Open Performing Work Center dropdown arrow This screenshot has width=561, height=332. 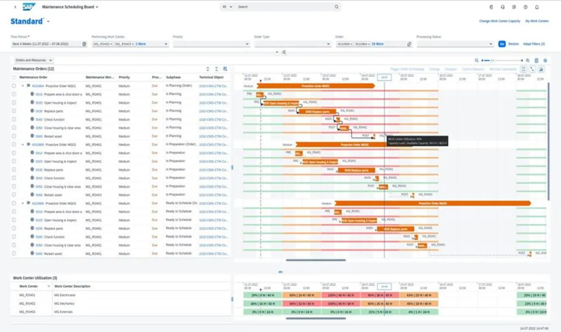pyautogui.click(x=165, y=44)
